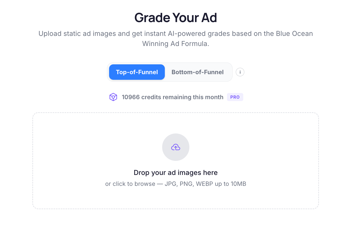Click the 'or click to browse' text
This screenshot has width=359, height=226.
175,184
